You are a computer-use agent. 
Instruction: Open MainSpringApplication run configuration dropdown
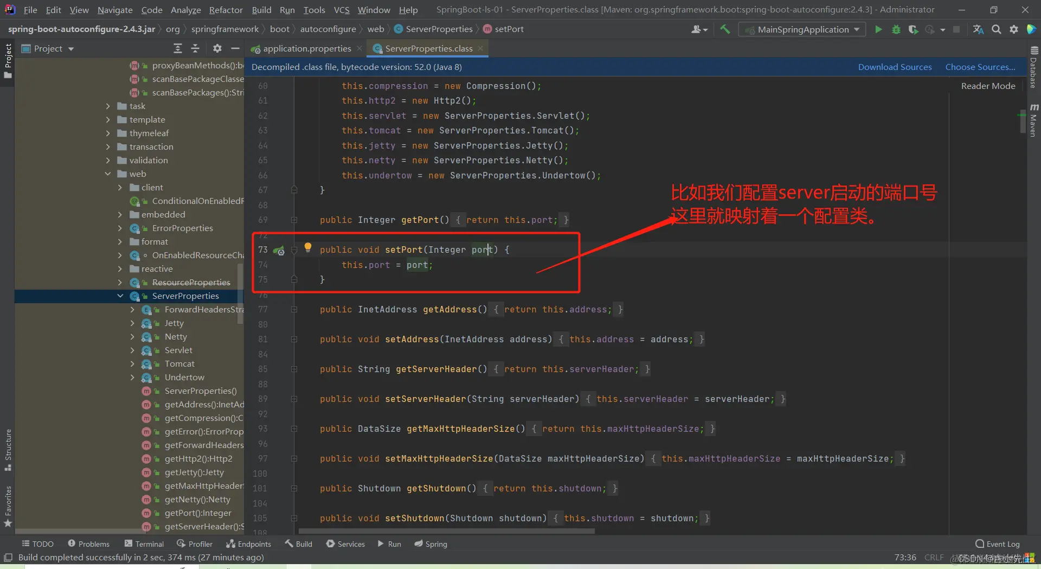click(802, 29)
